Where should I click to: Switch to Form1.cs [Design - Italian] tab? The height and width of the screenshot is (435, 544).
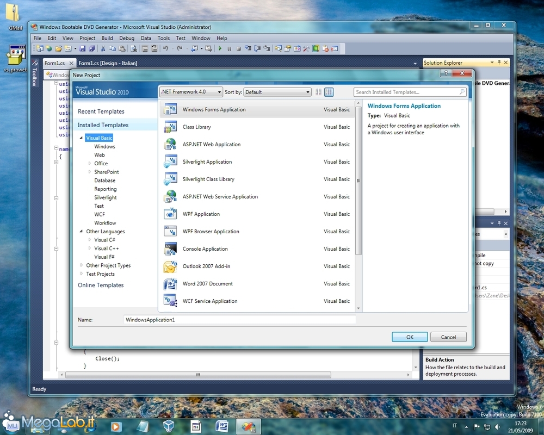pos(108,63)
